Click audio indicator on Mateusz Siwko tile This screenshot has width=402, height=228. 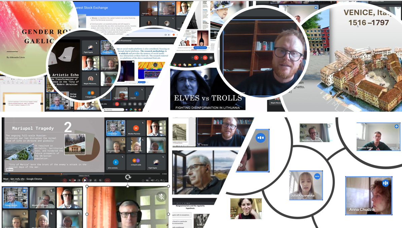click(x=396, y=126)
